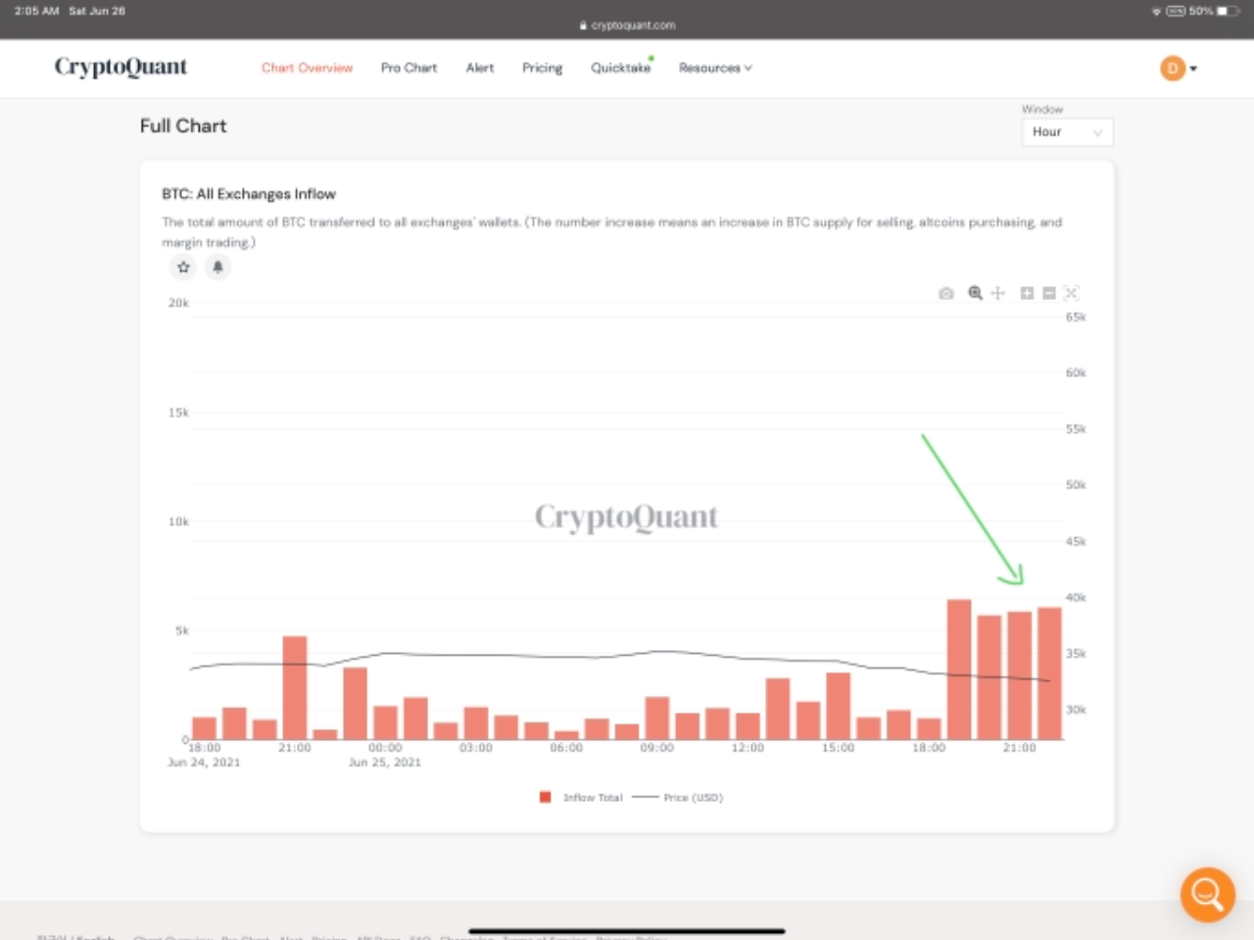This screenshot has height=940, width=1254.
Task: Zoom in using the plus icon
Action: pyautogui.click(x=1027, y=293)
